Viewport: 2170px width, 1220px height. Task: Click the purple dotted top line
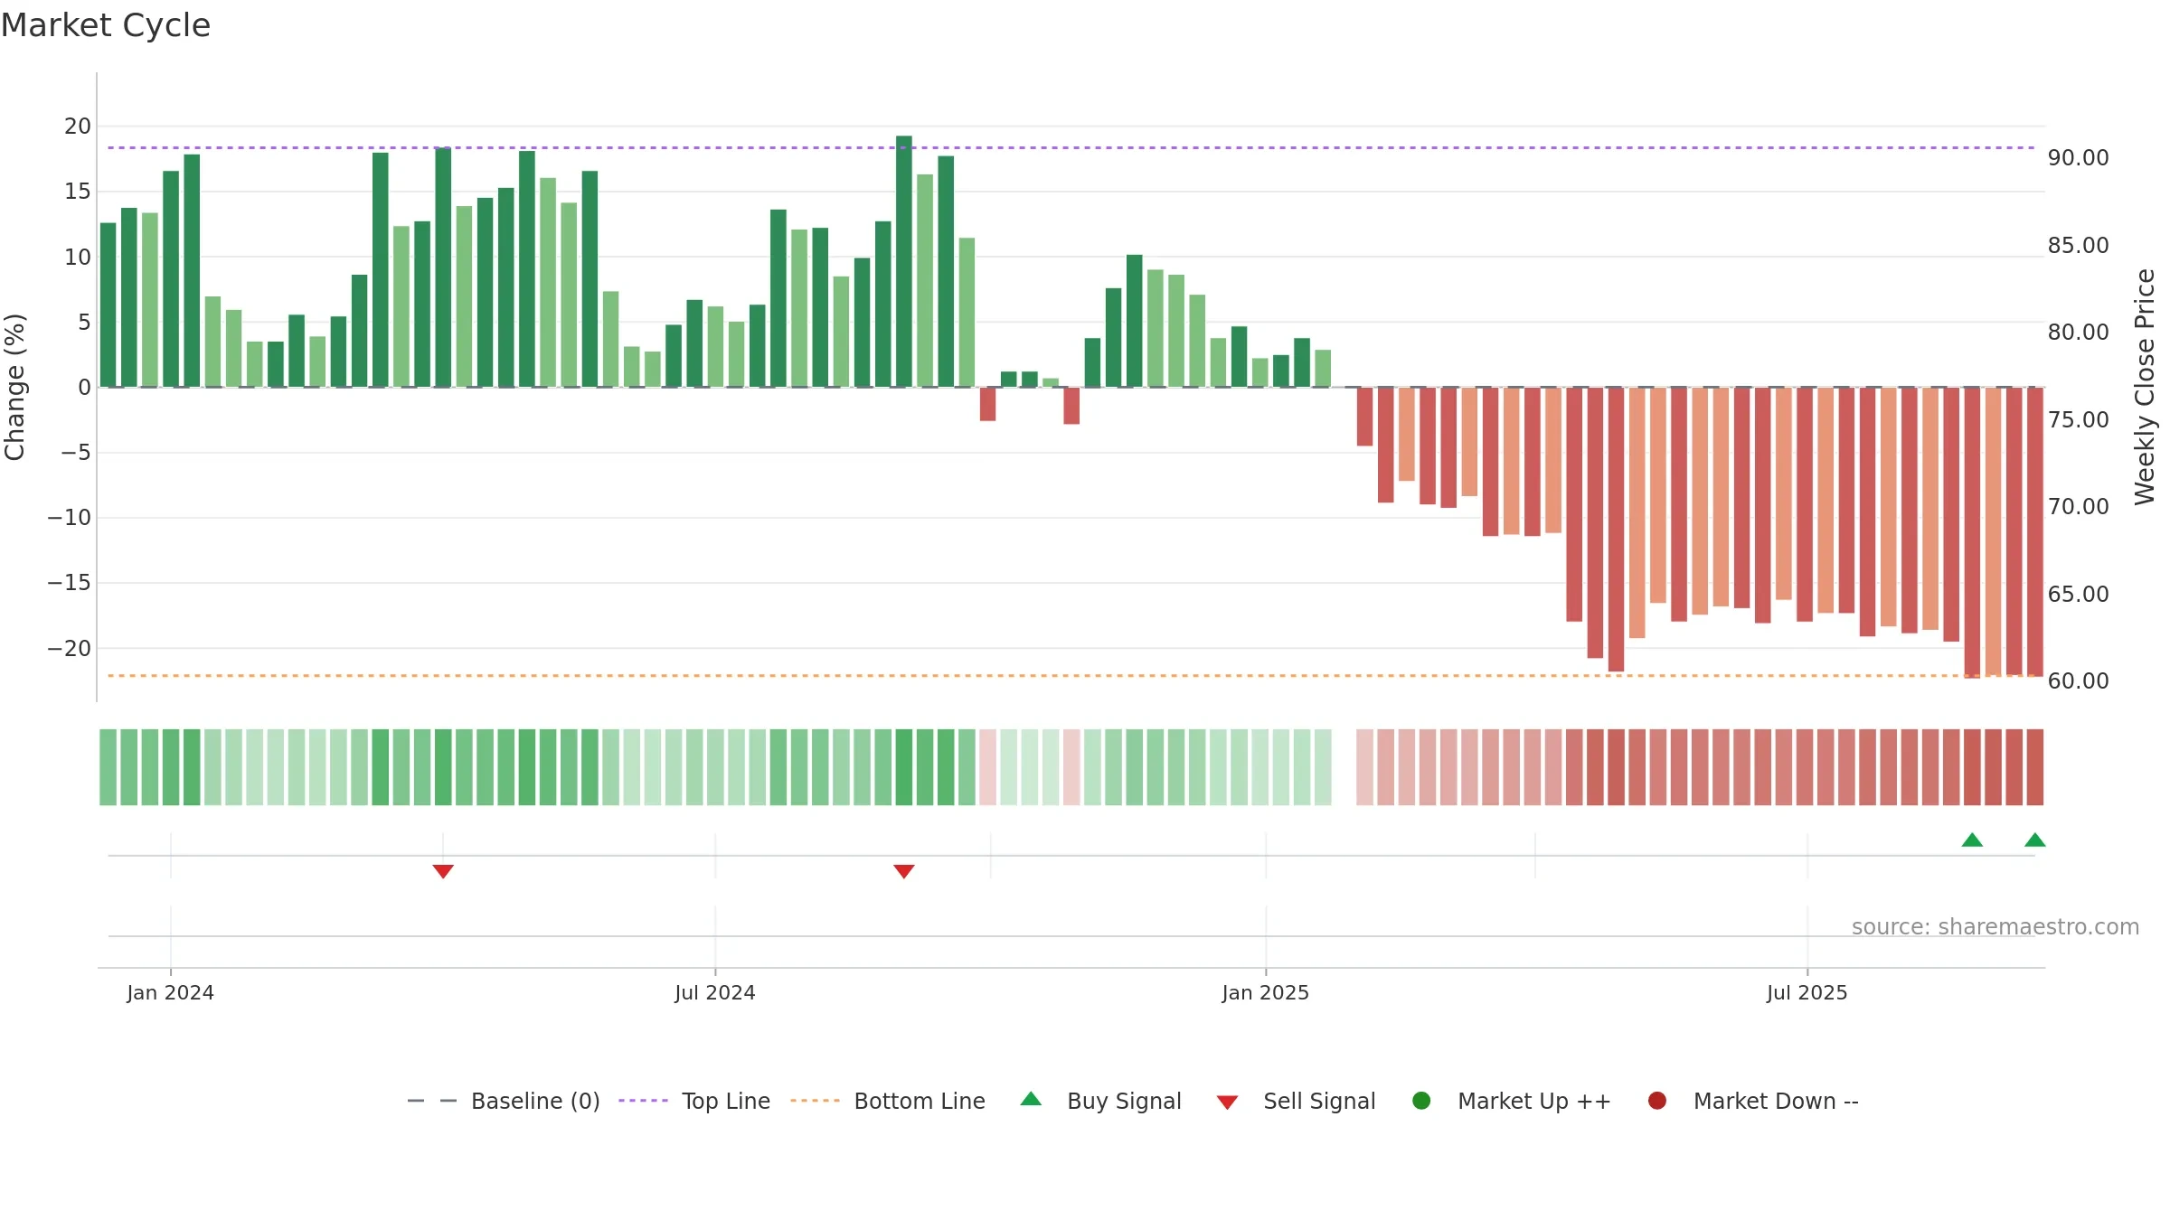1071,147
